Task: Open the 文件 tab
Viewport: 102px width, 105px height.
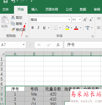Action: pos(6,9)
